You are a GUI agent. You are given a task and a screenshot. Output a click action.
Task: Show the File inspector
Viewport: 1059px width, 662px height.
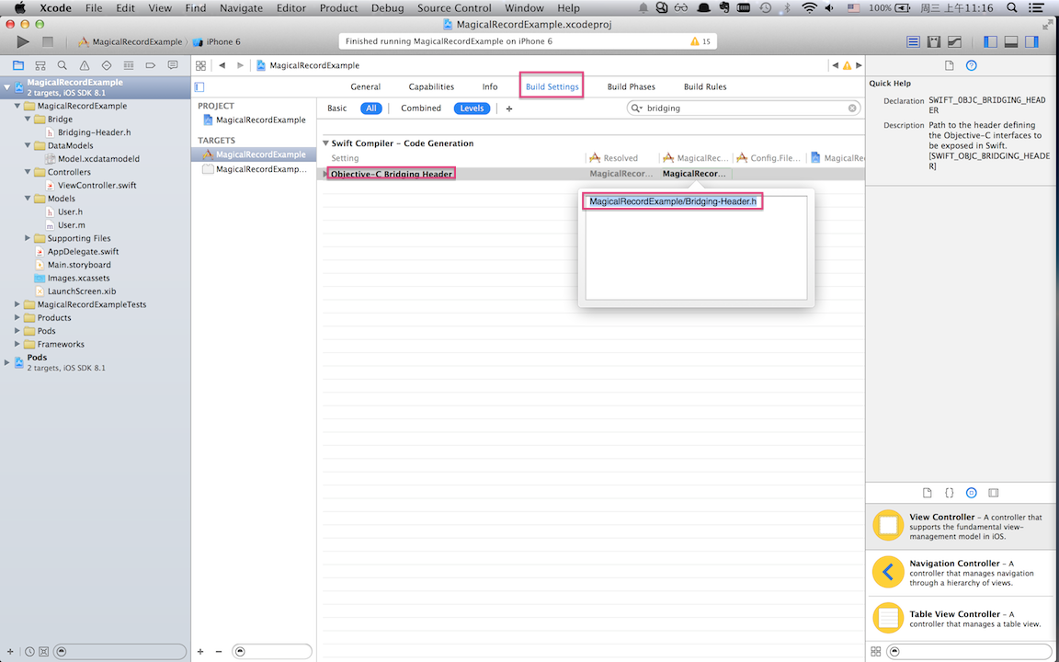point(949,65)
